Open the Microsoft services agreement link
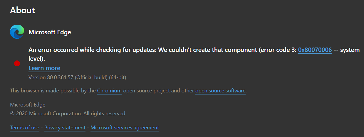 pos(125,128)
